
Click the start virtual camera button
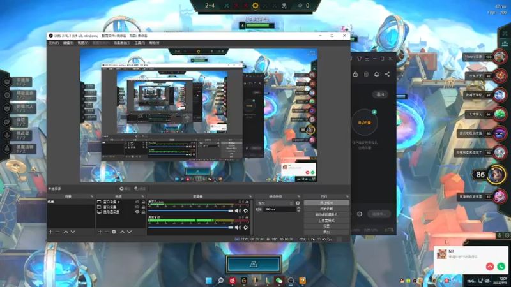click(326, 214)
